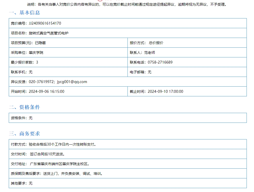The width and height of the screenshot is (254, 192).
Task: Click the project name 旋转式真空气氛管式电炉
Action: pyautogui.click(x=48, y=33)
